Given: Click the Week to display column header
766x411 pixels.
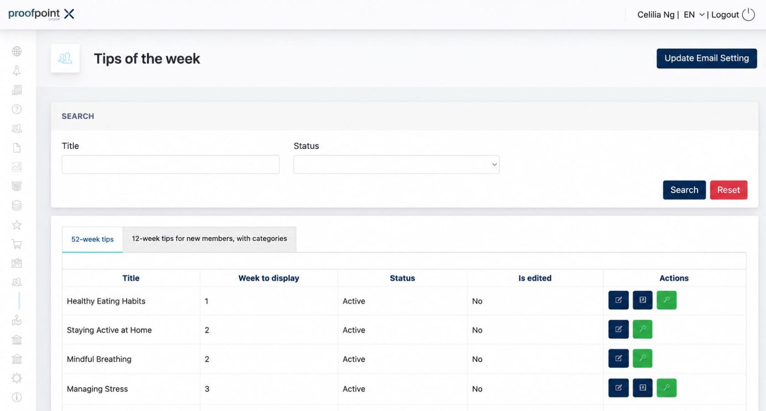Looking at the screenshot, I should 269,278.
